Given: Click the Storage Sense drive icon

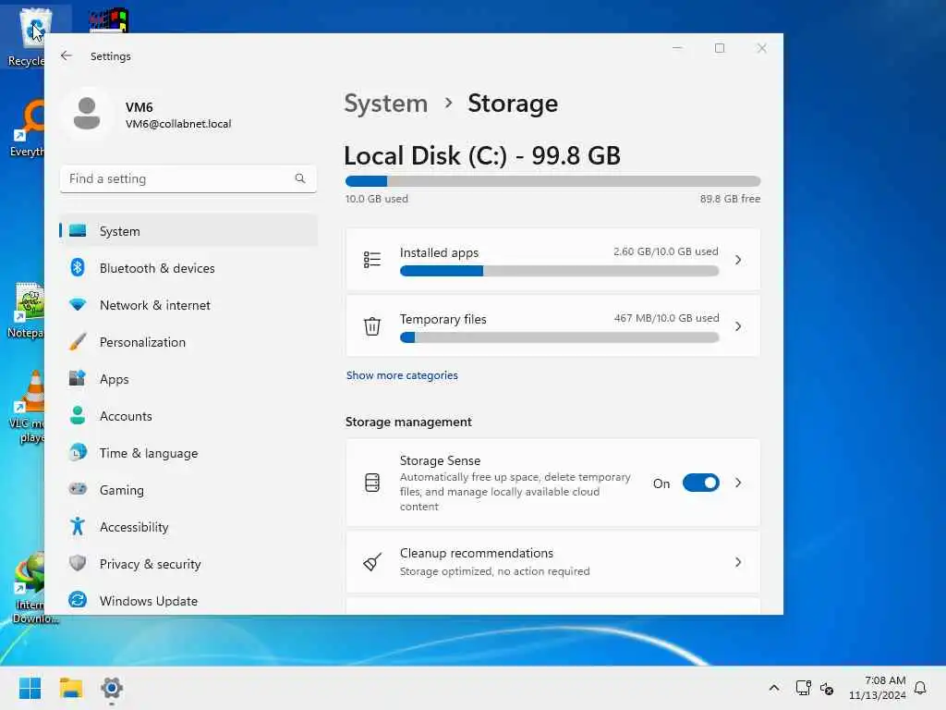Looking at the screenshot, I should point(372,483).
